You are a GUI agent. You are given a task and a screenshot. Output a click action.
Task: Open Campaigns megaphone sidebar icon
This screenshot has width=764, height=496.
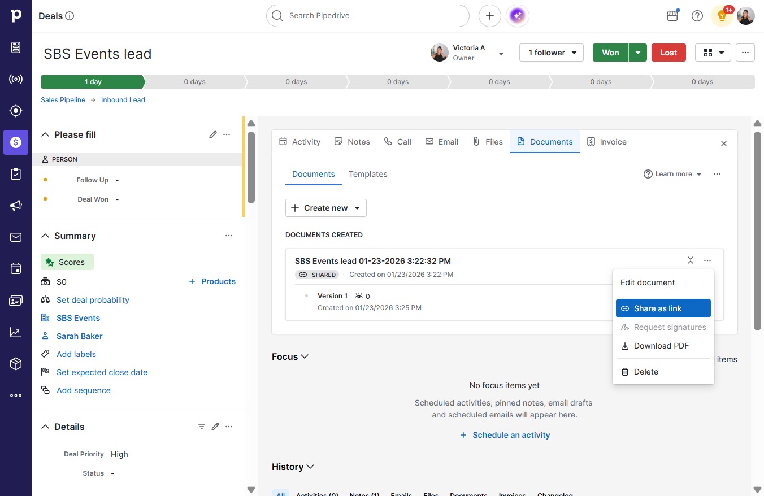[16, 206]
